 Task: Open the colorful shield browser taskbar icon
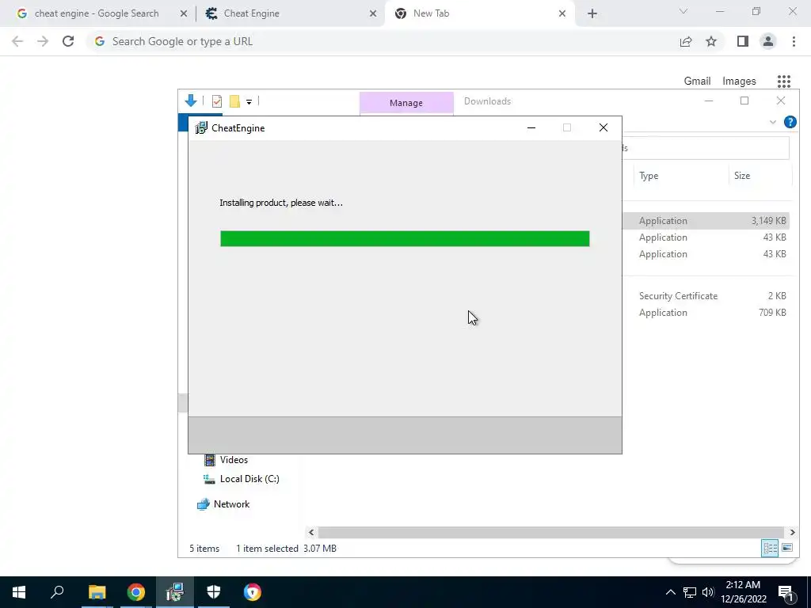pos(253,592)
